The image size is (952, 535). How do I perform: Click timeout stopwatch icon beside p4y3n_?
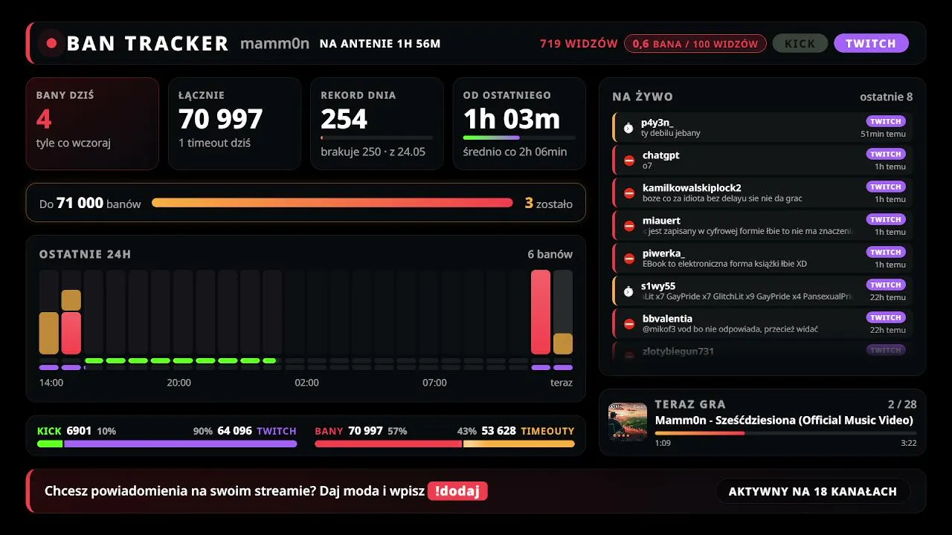pyautogui.click(x=628, y=128)
